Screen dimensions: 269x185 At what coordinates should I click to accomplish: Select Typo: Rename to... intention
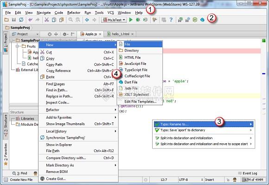[x=204, y=124]
